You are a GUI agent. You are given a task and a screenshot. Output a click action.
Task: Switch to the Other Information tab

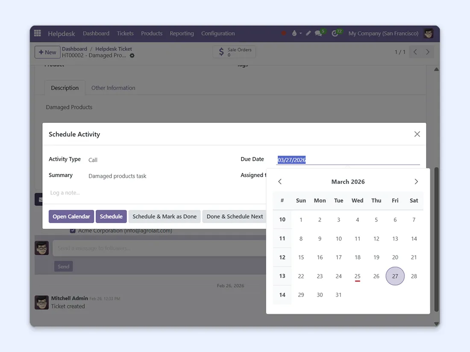coord(113,88)
